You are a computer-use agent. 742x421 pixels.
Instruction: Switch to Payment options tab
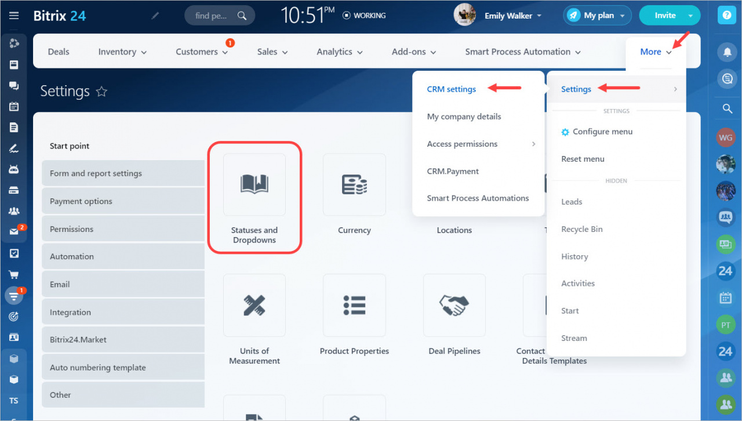pos(123,201)
